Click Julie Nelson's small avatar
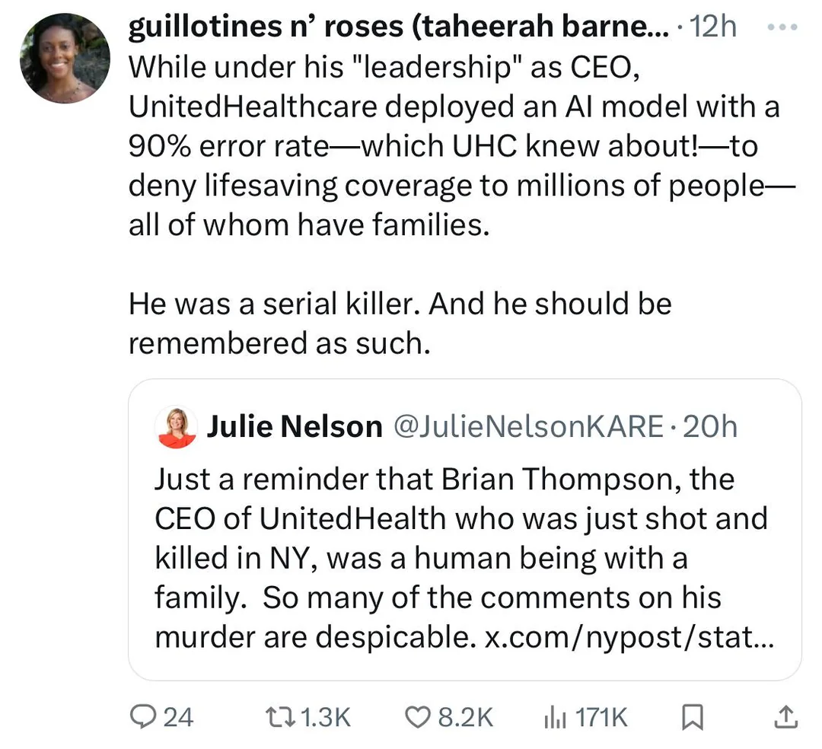822x749 pixels. coord(176,427)
